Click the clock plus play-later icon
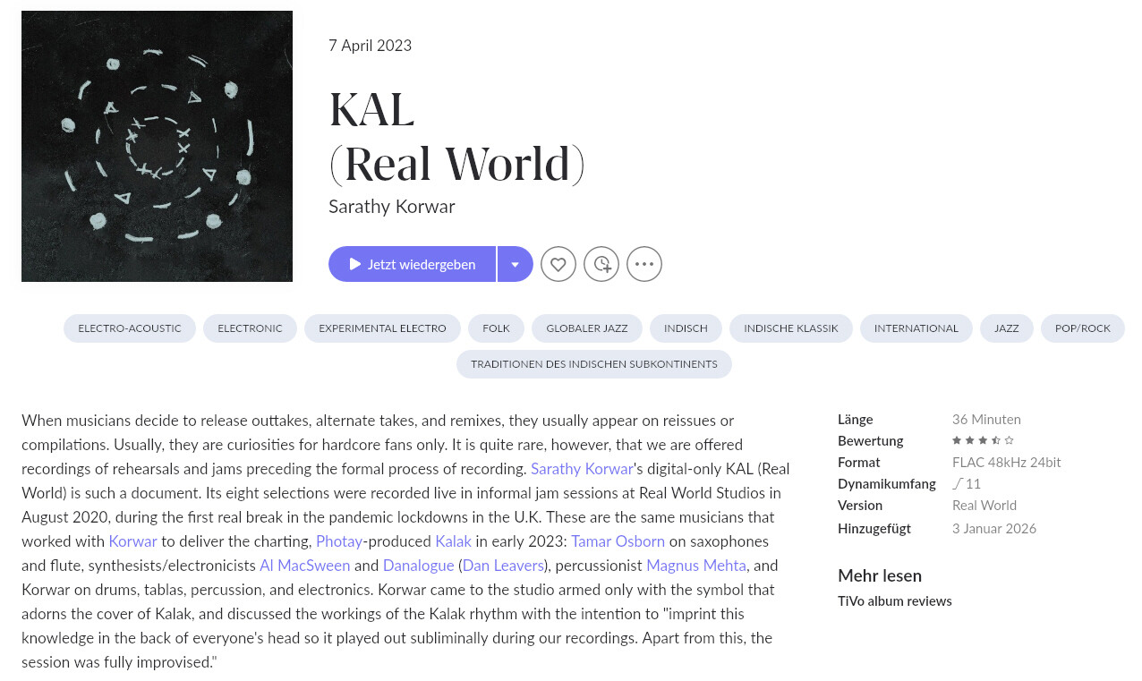Image resolution: width=1142 pixels, height=681 pixels. 601,264
